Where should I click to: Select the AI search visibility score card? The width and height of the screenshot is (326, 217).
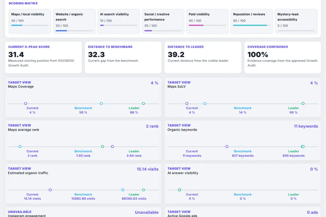[119, 21]
